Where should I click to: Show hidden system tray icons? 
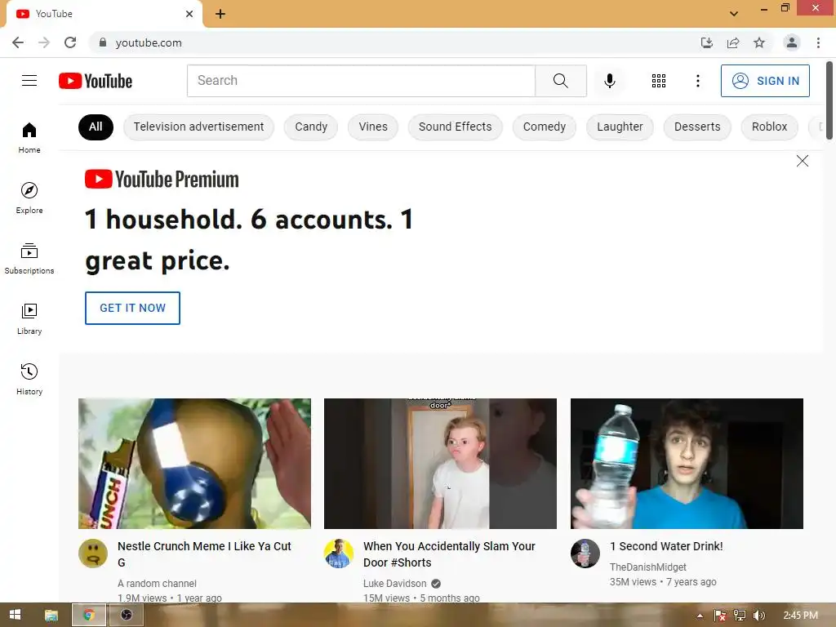click(700, 616)
